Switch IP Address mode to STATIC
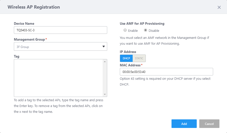The height and width of the screenshot is (133, 227). [139, 58]
